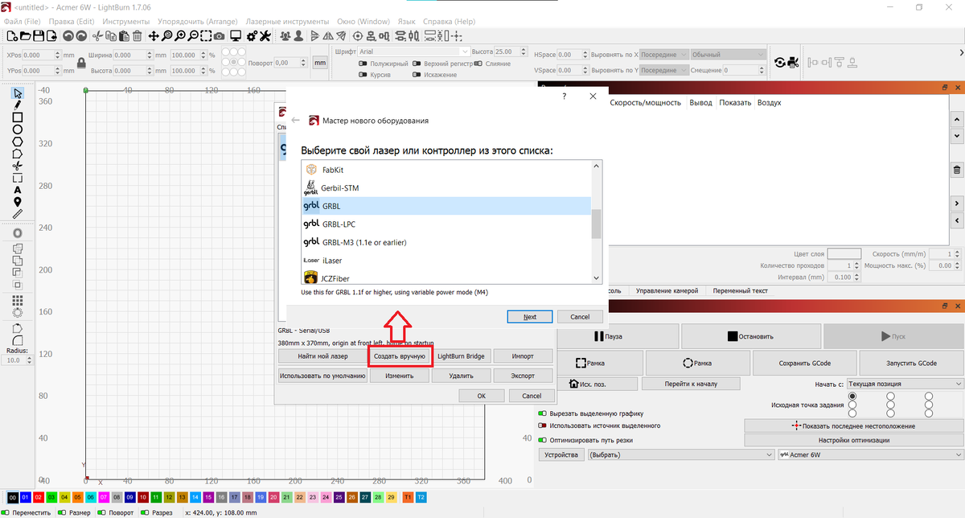Screen dimensions: 965x518
Task: Toggle Искажение switch
Action: (417, 75)
